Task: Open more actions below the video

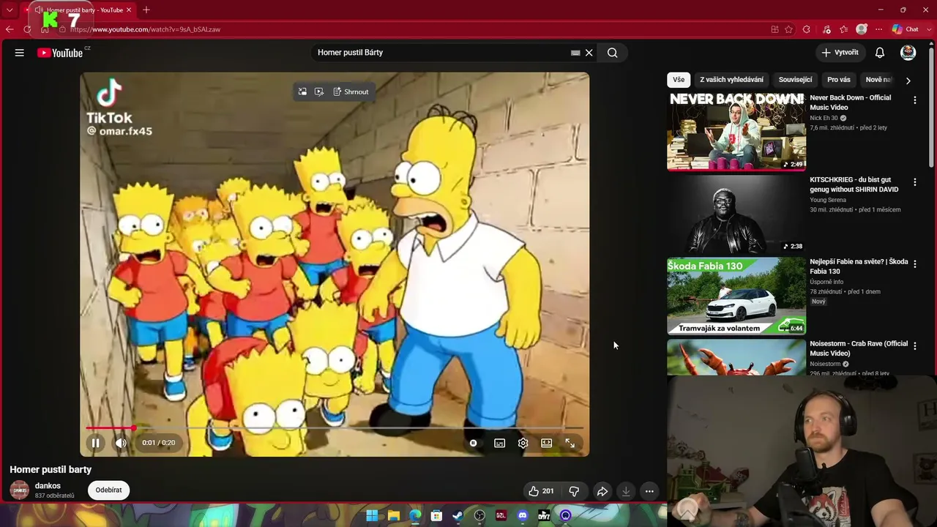Action: pos(649,491)
